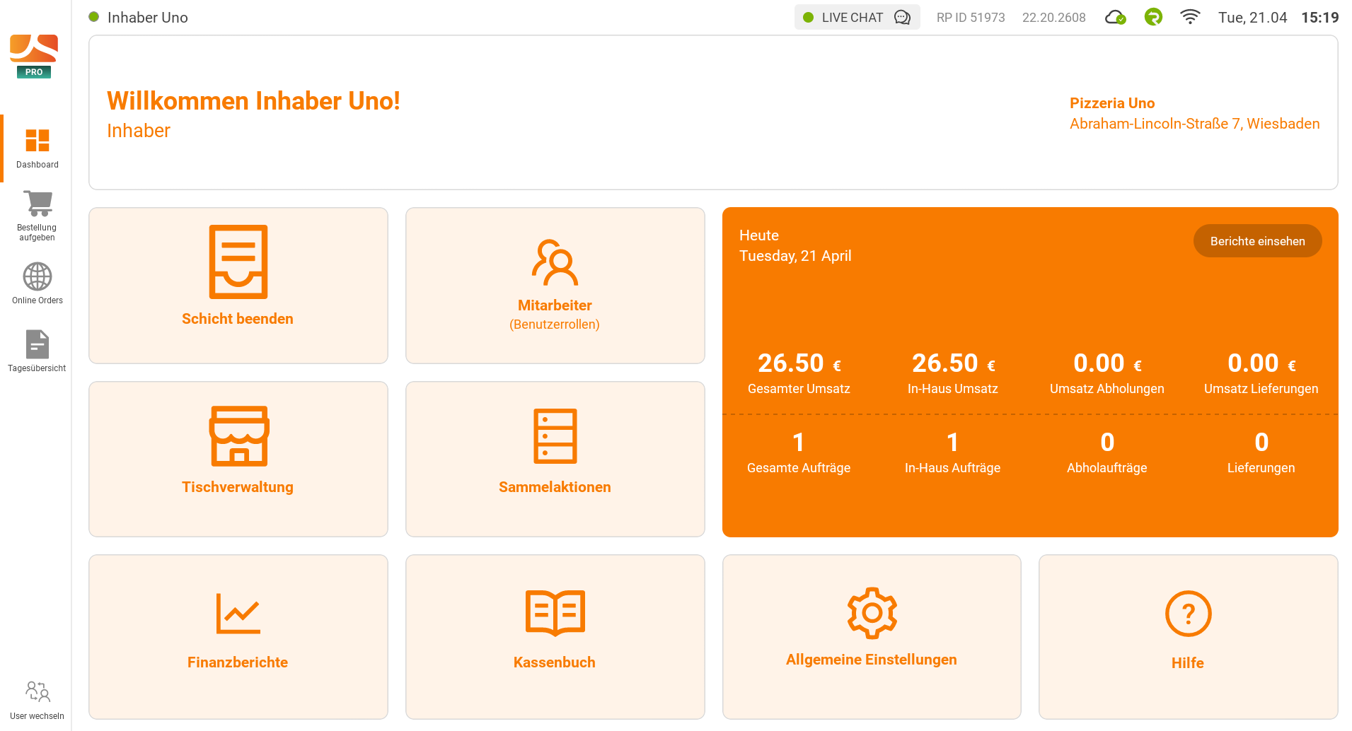Open the Schicht beenden tile
Image resolution: width=1352 pixels, height=731 pixels.
pyautogui.click(x=238, y=285)
